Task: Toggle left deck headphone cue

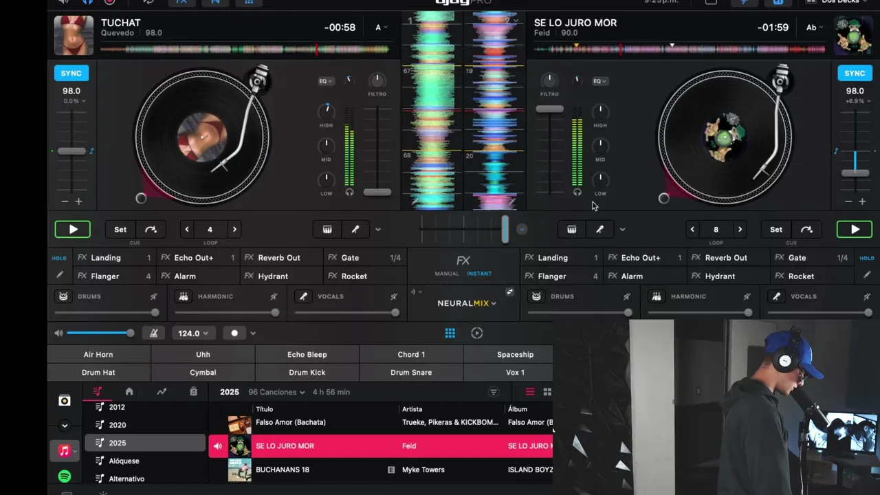Action: click(x=349, y=192)
